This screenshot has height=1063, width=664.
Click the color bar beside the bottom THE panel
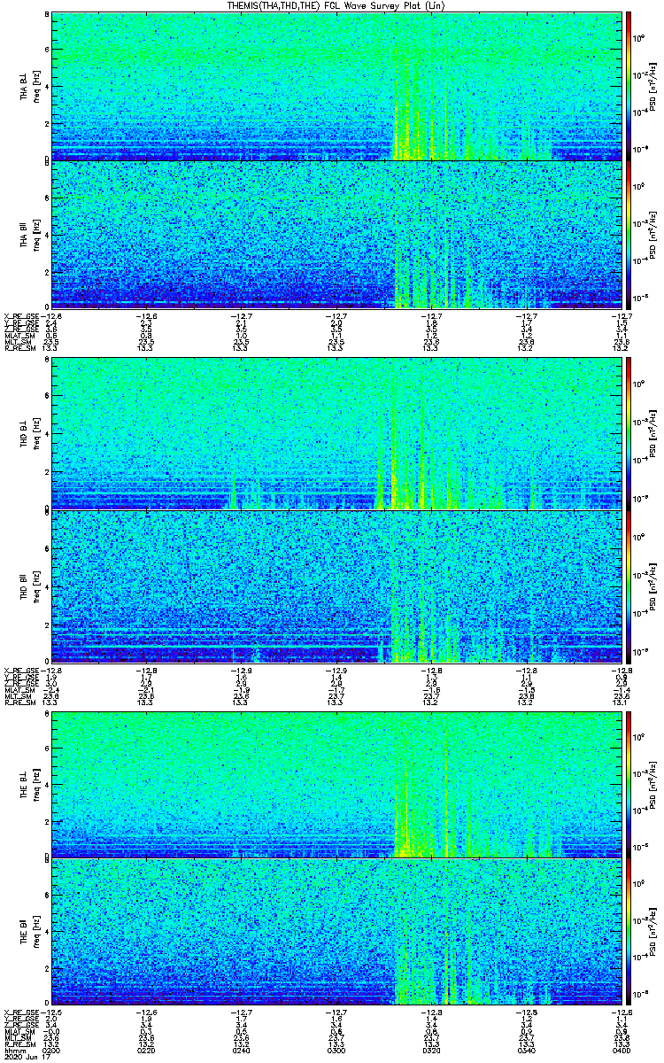pyautogui.click(x=630, y=932)
